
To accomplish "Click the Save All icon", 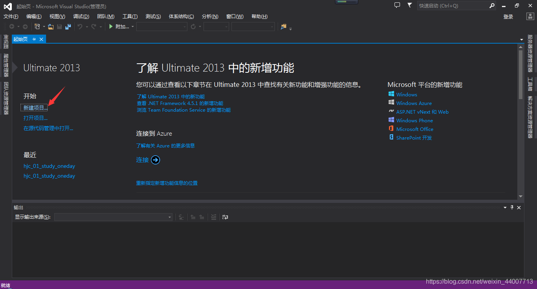I will point(68,27).
